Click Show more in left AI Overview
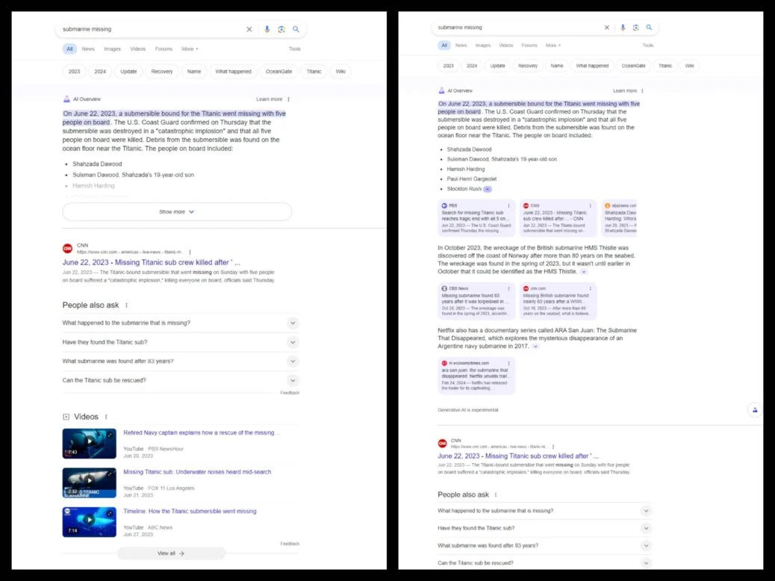This screenshot has height=581, width=775. pos(177,211)
